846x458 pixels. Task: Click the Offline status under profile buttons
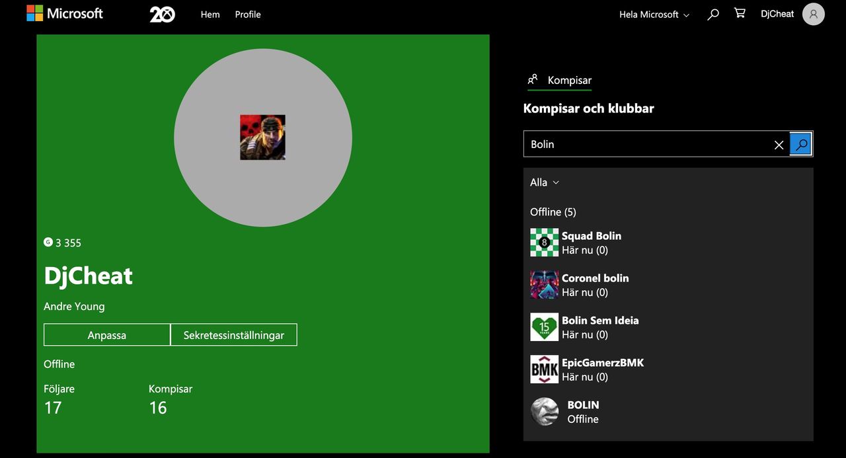(59, 364)
